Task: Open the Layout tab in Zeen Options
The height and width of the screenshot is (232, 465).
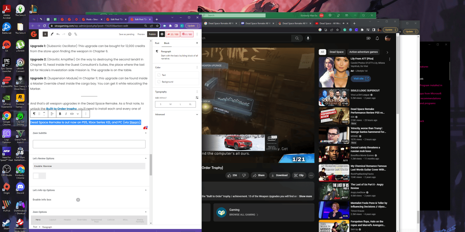Action: point(53,219)
